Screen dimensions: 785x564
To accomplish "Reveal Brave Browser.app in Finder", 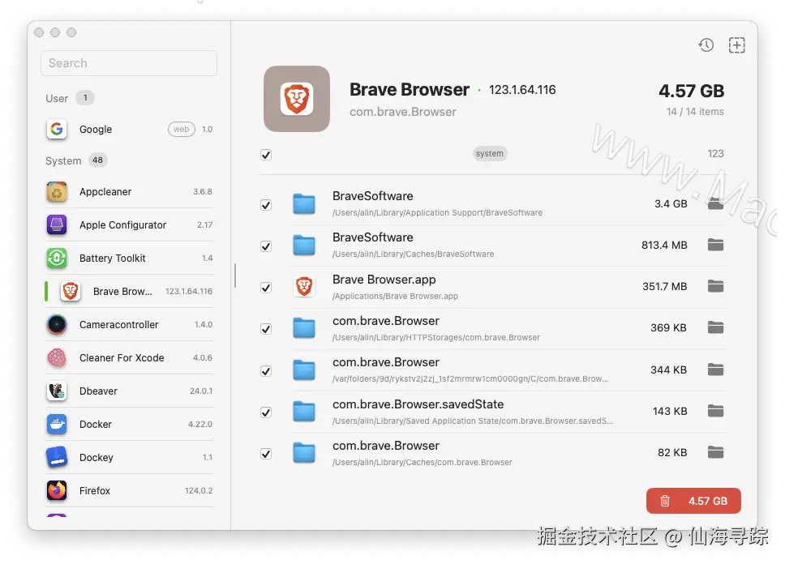I will click(x=715, y=286).
